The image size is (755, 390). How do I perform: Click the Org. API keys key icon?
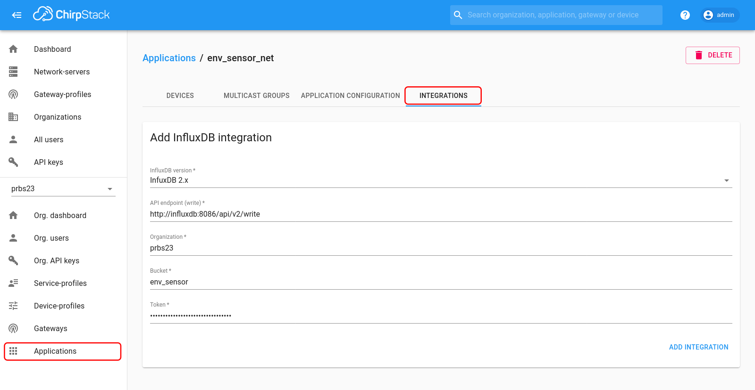coord(13,260)
